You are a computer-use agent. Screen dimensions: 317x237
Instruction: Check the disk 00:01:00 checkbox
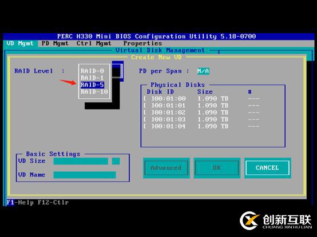pos(148,99)
